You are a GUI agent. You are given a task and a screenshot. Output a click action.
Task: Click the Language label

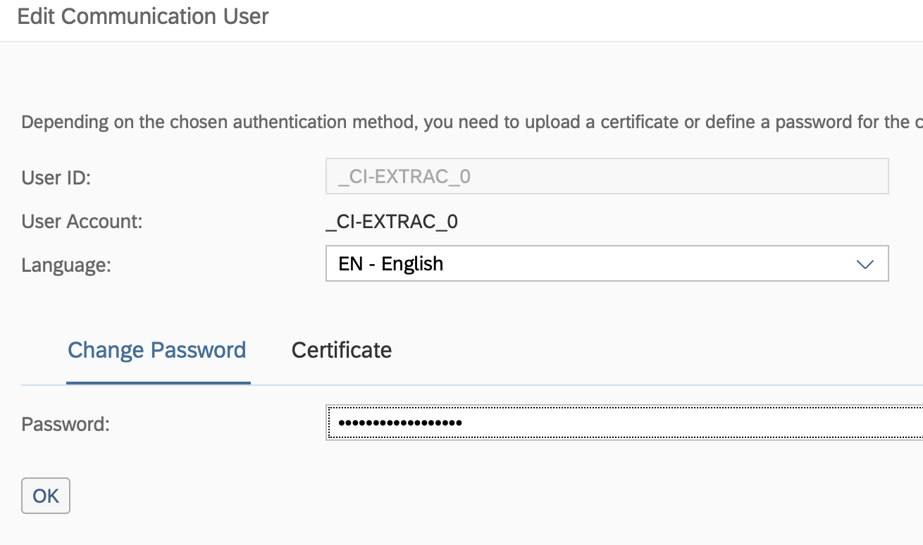click(66, 265)
